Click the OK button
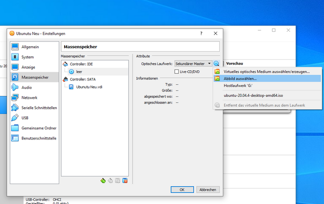Viewport: 324px width, 204px height. [182, 190]
